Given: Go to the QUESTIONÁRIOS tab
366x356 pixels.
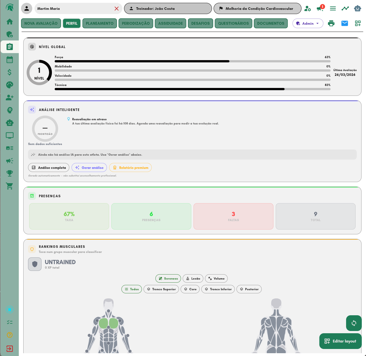Looking at the screenshot, I should coord(234,23).
